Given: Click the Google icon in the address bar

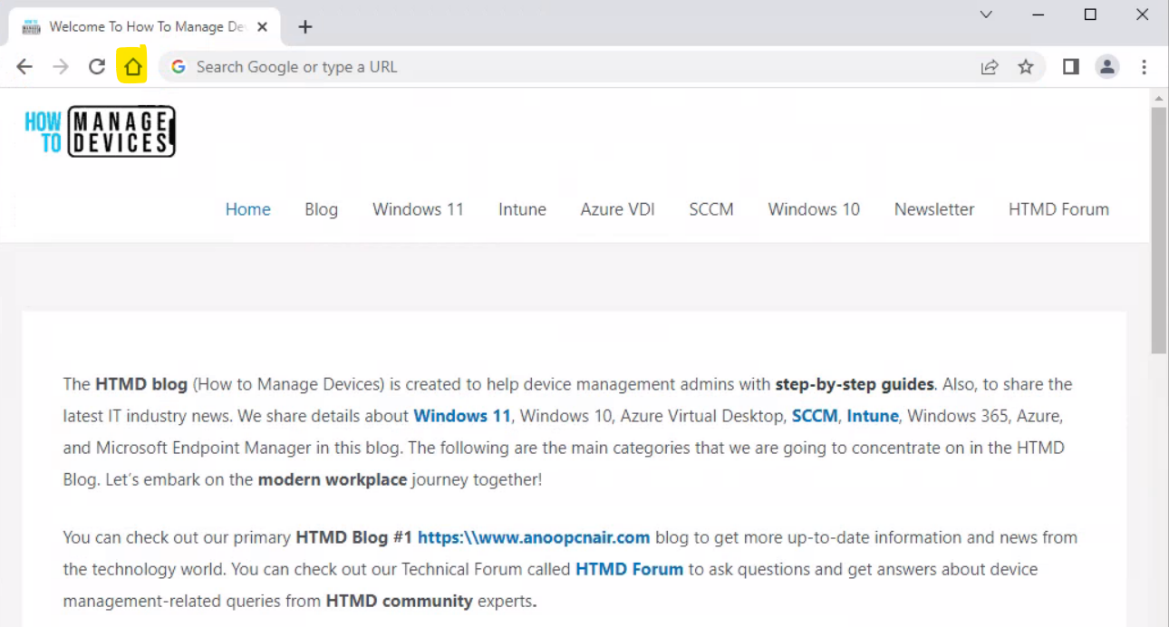Looking at the screenshot, I should [179, 67].
